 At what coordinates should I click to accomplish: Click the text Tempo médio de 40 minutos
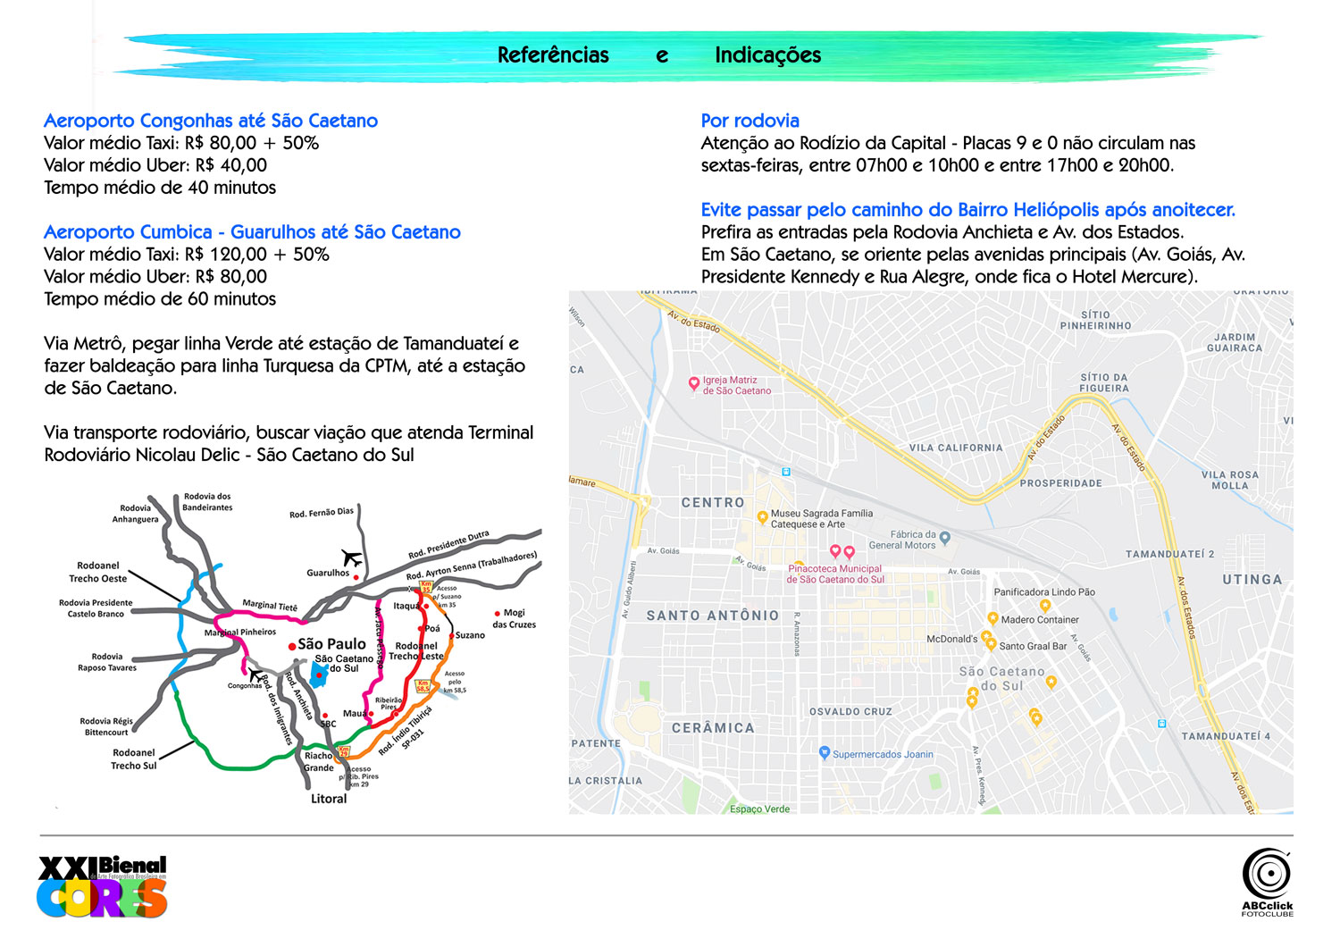coord(160,188)
